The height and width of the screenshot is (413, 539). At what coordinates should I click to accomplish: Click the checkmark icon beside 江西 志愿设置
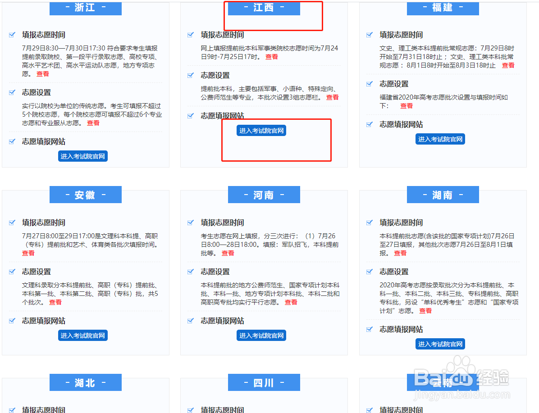pyautogui.click(x=190, y=75)
